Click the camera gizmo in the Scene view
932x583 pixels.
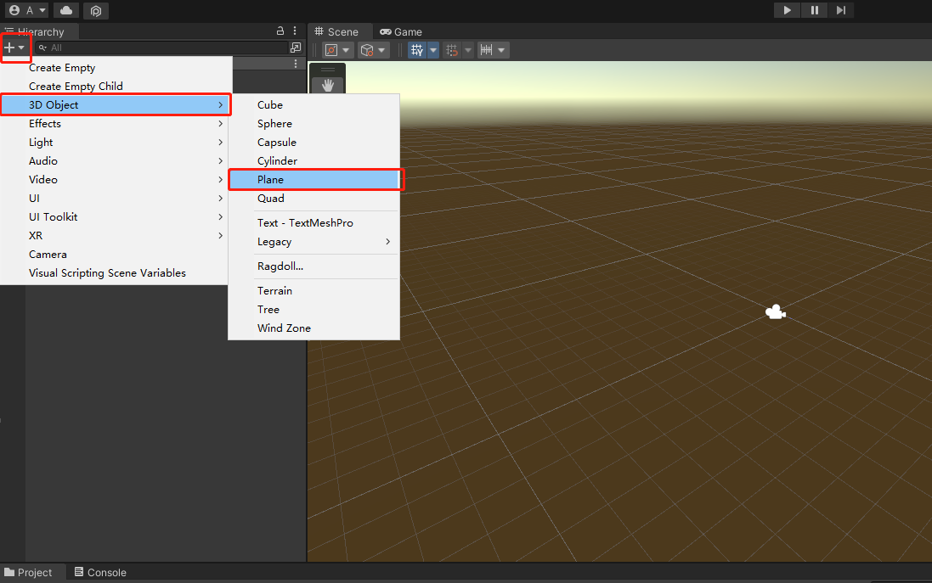coord(775,313)
